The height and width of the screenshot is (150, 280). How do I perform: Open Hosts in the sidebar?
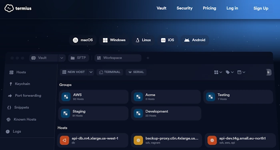pyautogui.click(x=18, y=72)
